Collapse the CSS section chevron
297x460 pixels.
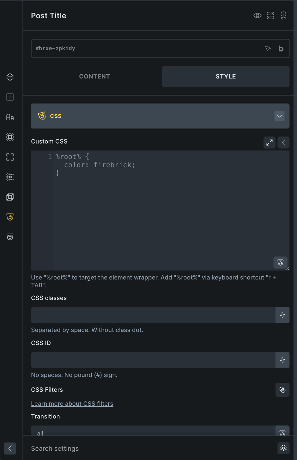(279, 116)
